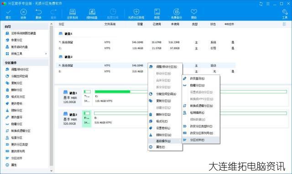Image resolution: width=292 pixels, height=174 pixels.
Task: Click 分区对齐 in the sidebar operations
Action: (17, 158)
